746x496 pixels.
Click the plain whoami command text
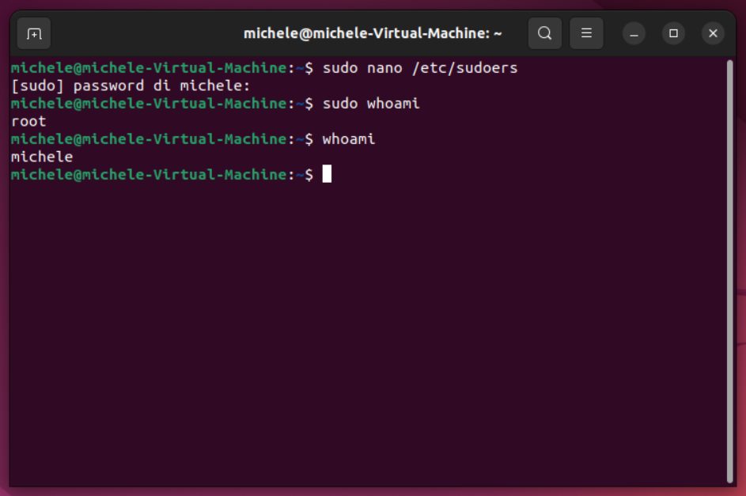(x=349, y=139)
